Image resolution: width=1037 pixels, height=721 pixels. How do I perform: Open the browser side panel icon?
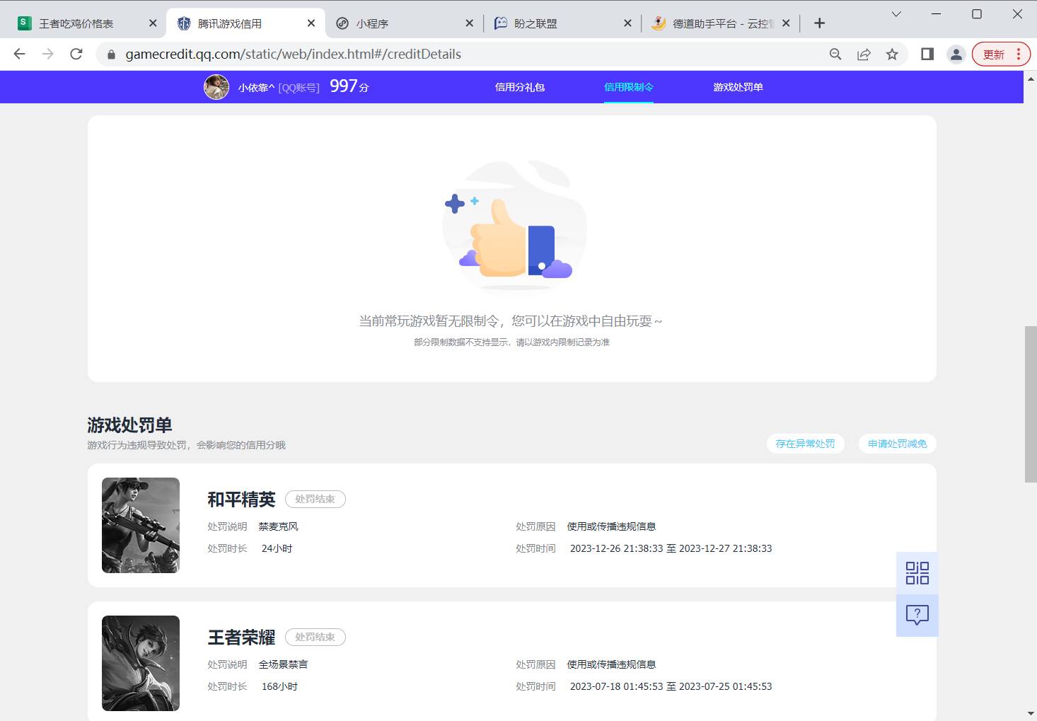pyautogui.click(x=927, y=54)
